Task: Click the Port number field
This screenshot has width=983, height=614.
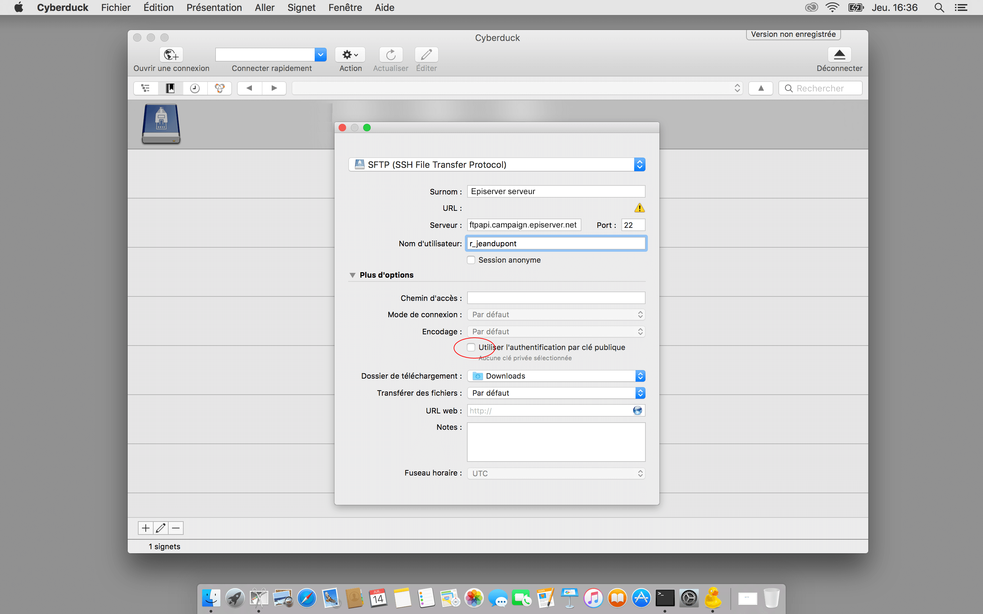Action: (633, 225)
